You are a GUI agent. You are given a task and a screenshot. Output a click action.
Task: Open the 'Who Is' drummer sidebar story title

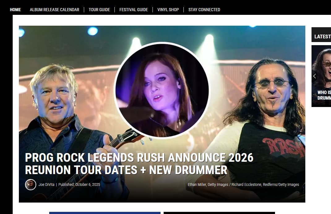[324, 95]
